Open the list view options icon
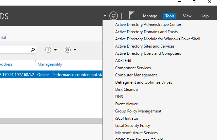Image resolution: width=217 pixels, height=140 pixels. pos(48,50)
